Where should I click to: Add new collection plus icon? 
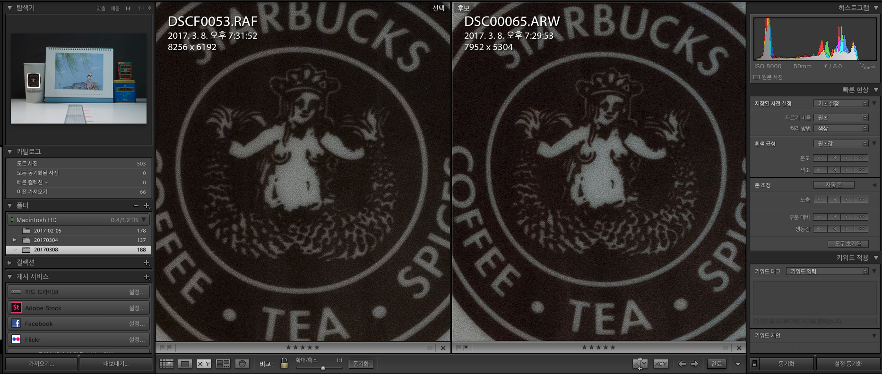[147, 263]
